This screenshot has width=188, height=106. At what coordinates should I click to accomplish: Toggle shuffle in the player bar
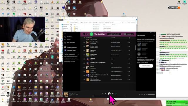coord(103,94)
